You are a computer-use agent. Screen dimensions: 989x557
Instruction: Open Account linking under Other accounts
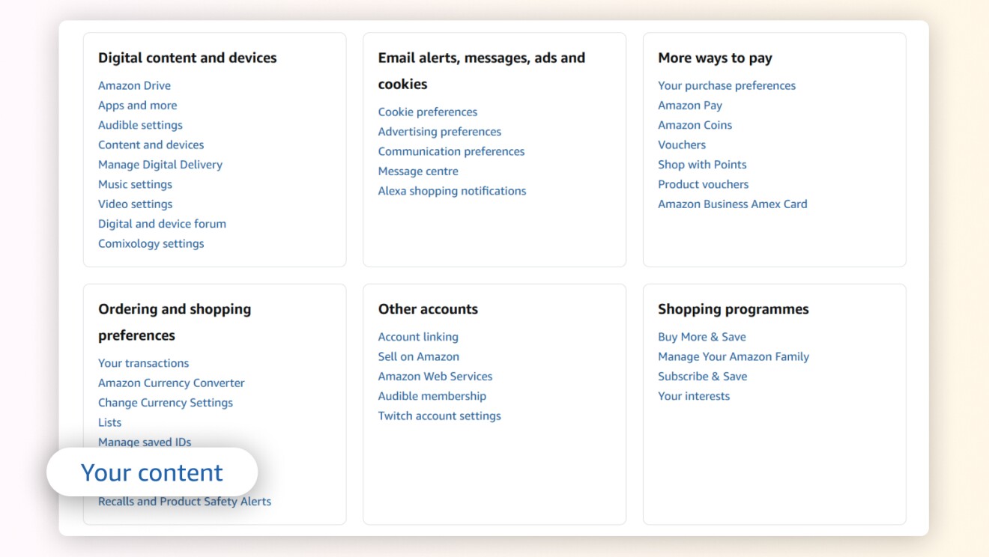[418, 336]
